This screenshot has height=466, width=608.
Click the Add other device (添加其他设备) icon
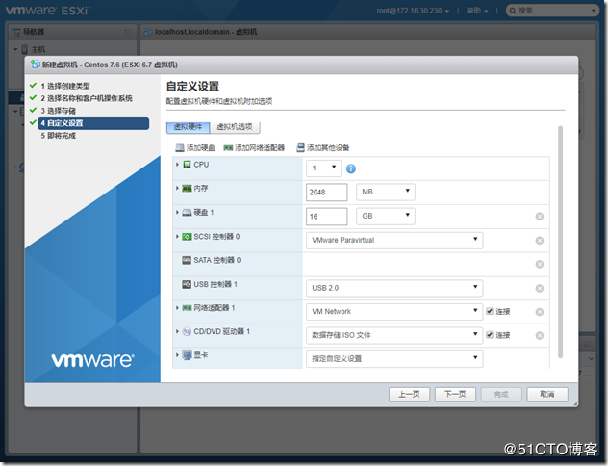coord(300,148)
